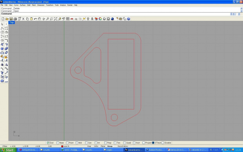The image size is (243, 152).
Task: Save the document using the floppy disk icon
Action: point(11,19)
